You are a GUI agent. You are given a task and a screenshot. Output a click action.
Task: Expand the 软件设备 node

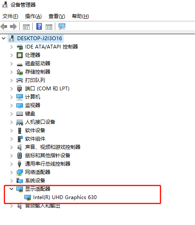click(11, 130)
